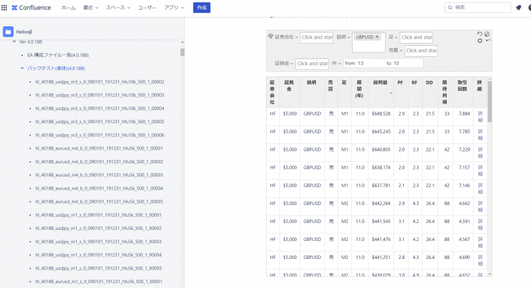Click the Heliosβ space folder icon
This screenshot has height=288, width=531.
[x=8, y=31]
